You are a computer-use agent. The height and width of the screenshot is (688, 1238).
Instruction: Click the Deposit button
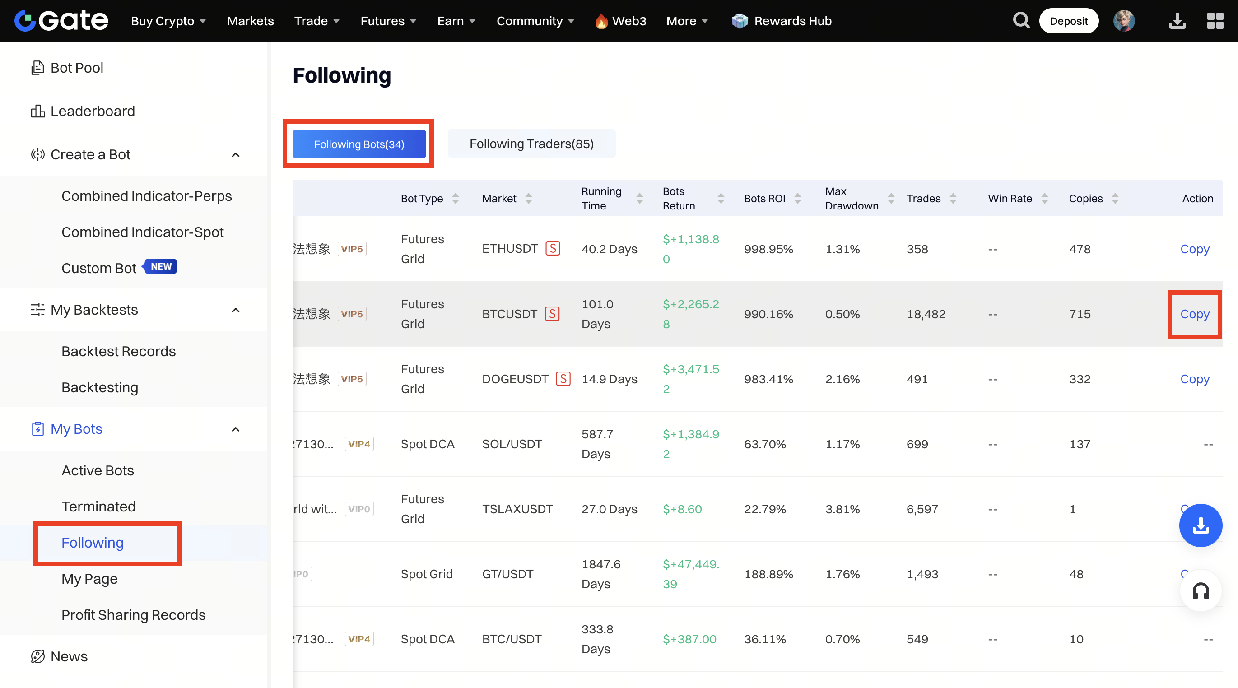tap(1068, 21)
